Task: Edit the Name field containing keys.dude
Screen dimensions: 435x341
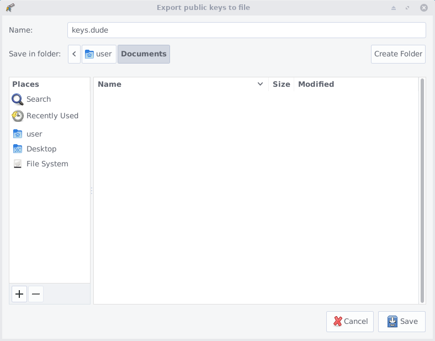Action: click(247, 30)
